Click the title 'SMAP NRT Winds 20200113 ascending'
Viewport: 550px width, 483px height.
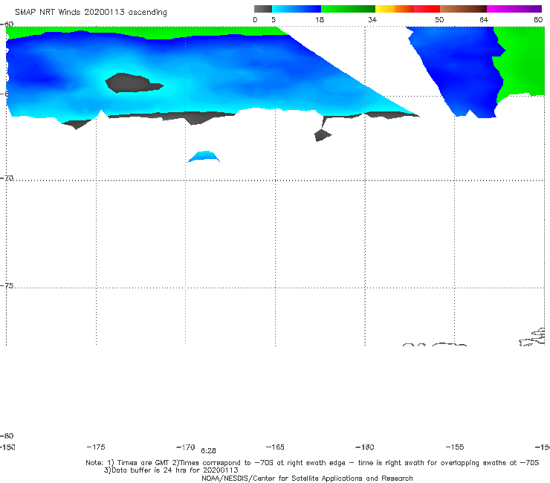tap(91, 13)
